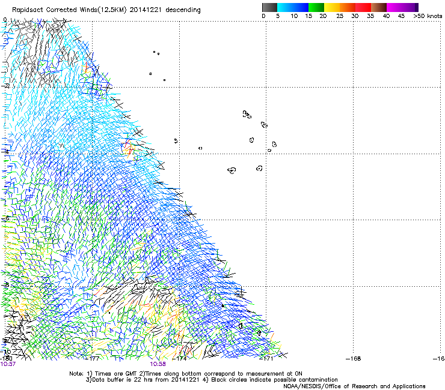The width and height of the screenshot is (445, 390).
Task: Click the 'NOAA/NESDIS/Office of Research and Applications' credit
Action: point(354,386)
